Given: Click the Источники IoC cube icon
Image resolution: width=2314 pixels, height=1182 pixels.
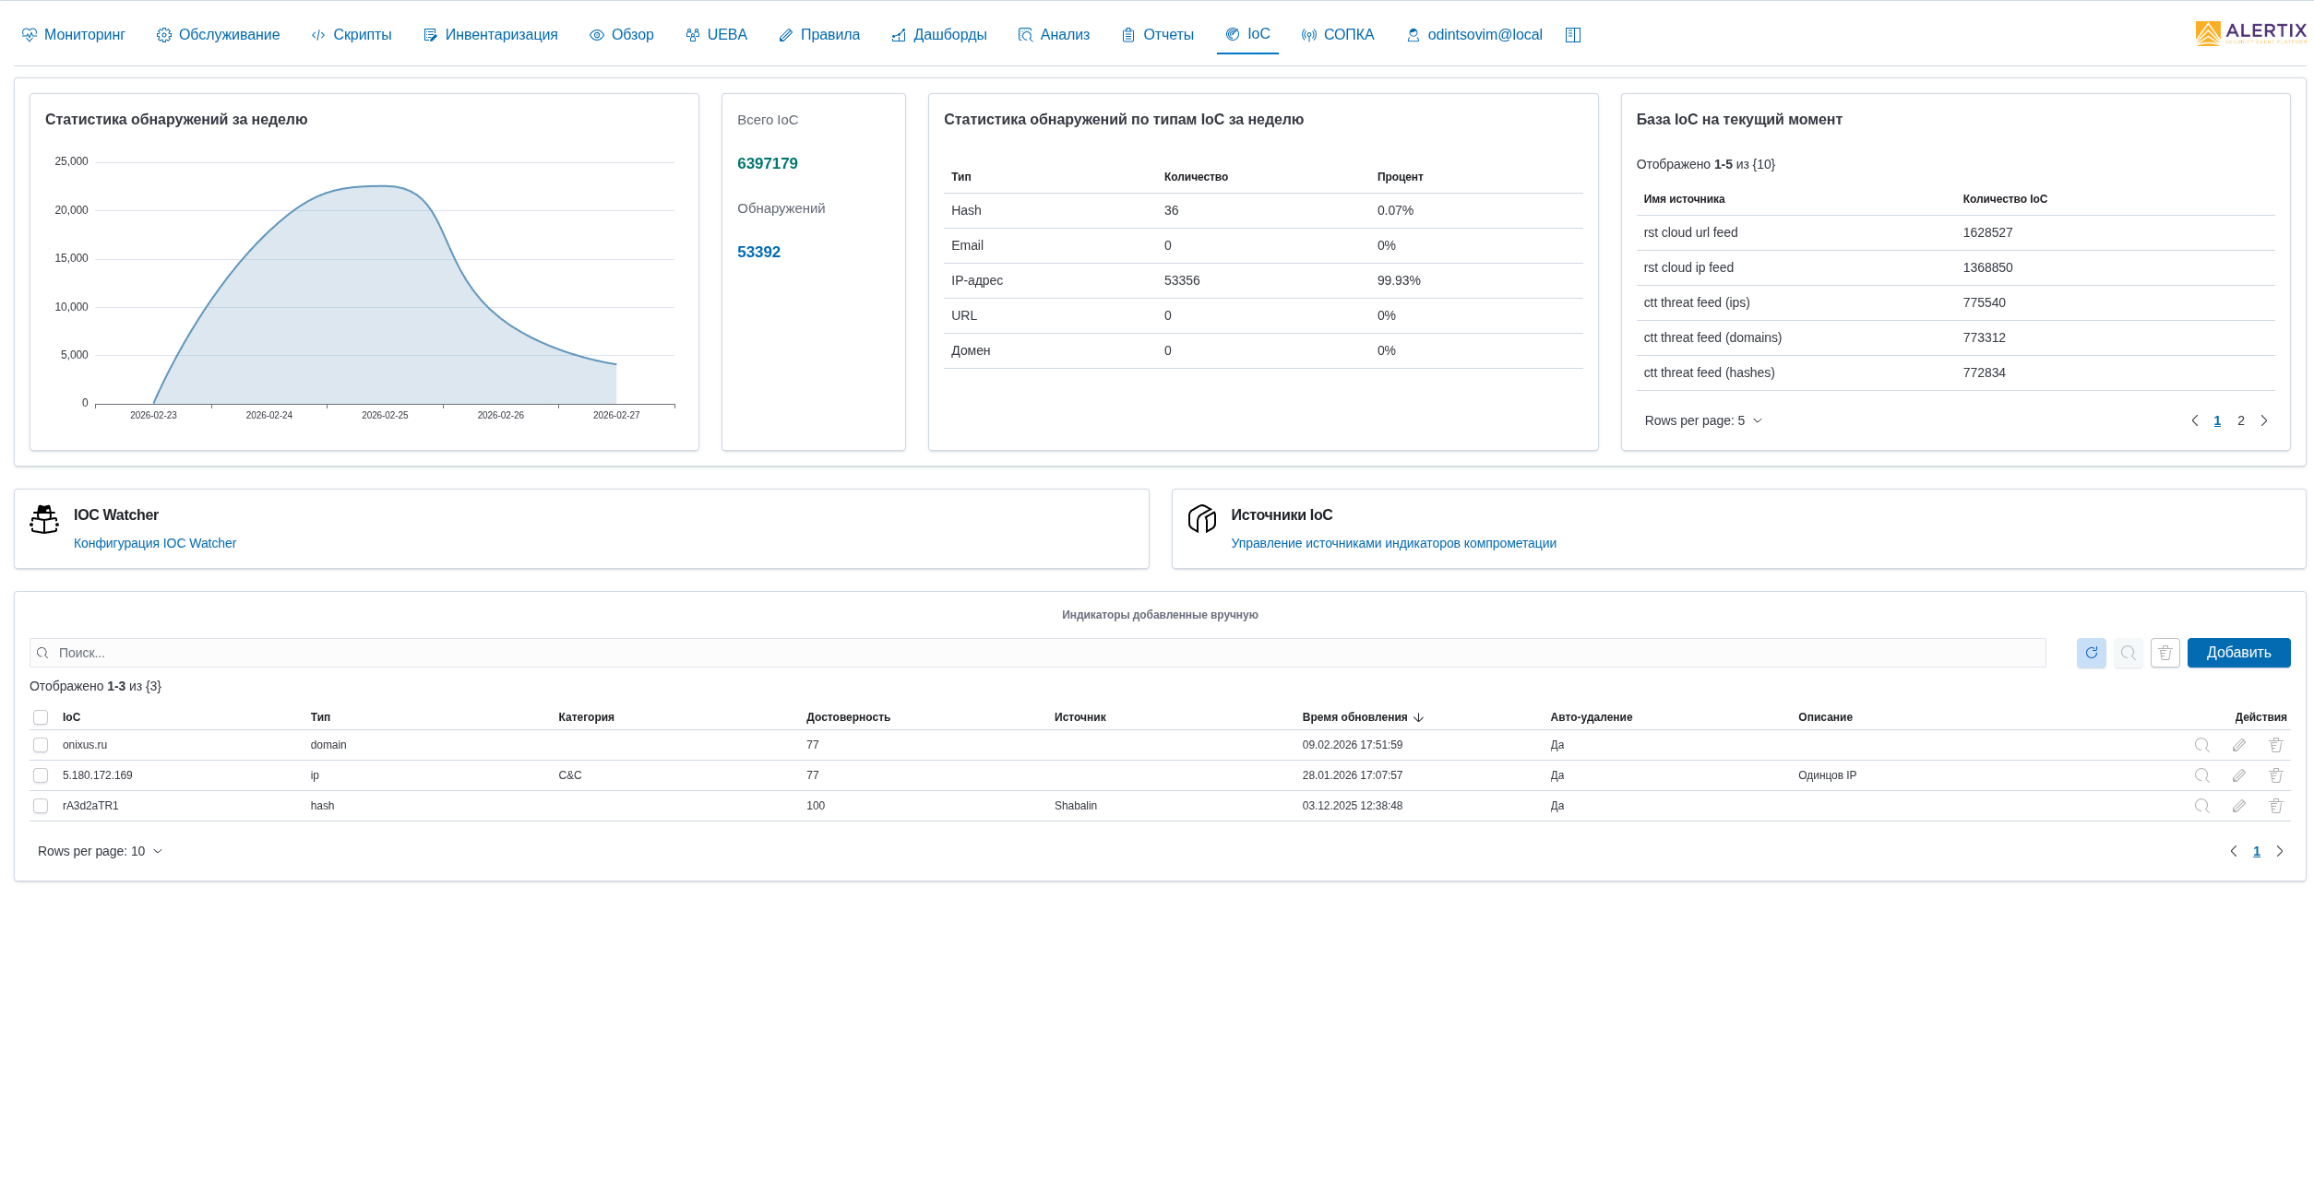Looking at the screenshot, I should (1201, 519).
